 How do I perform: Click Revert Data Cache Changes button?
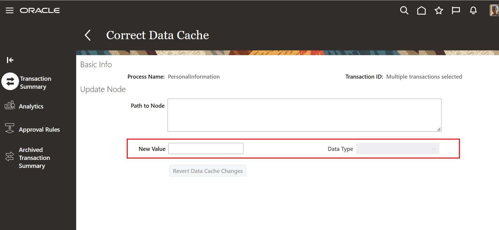(208, 171)
